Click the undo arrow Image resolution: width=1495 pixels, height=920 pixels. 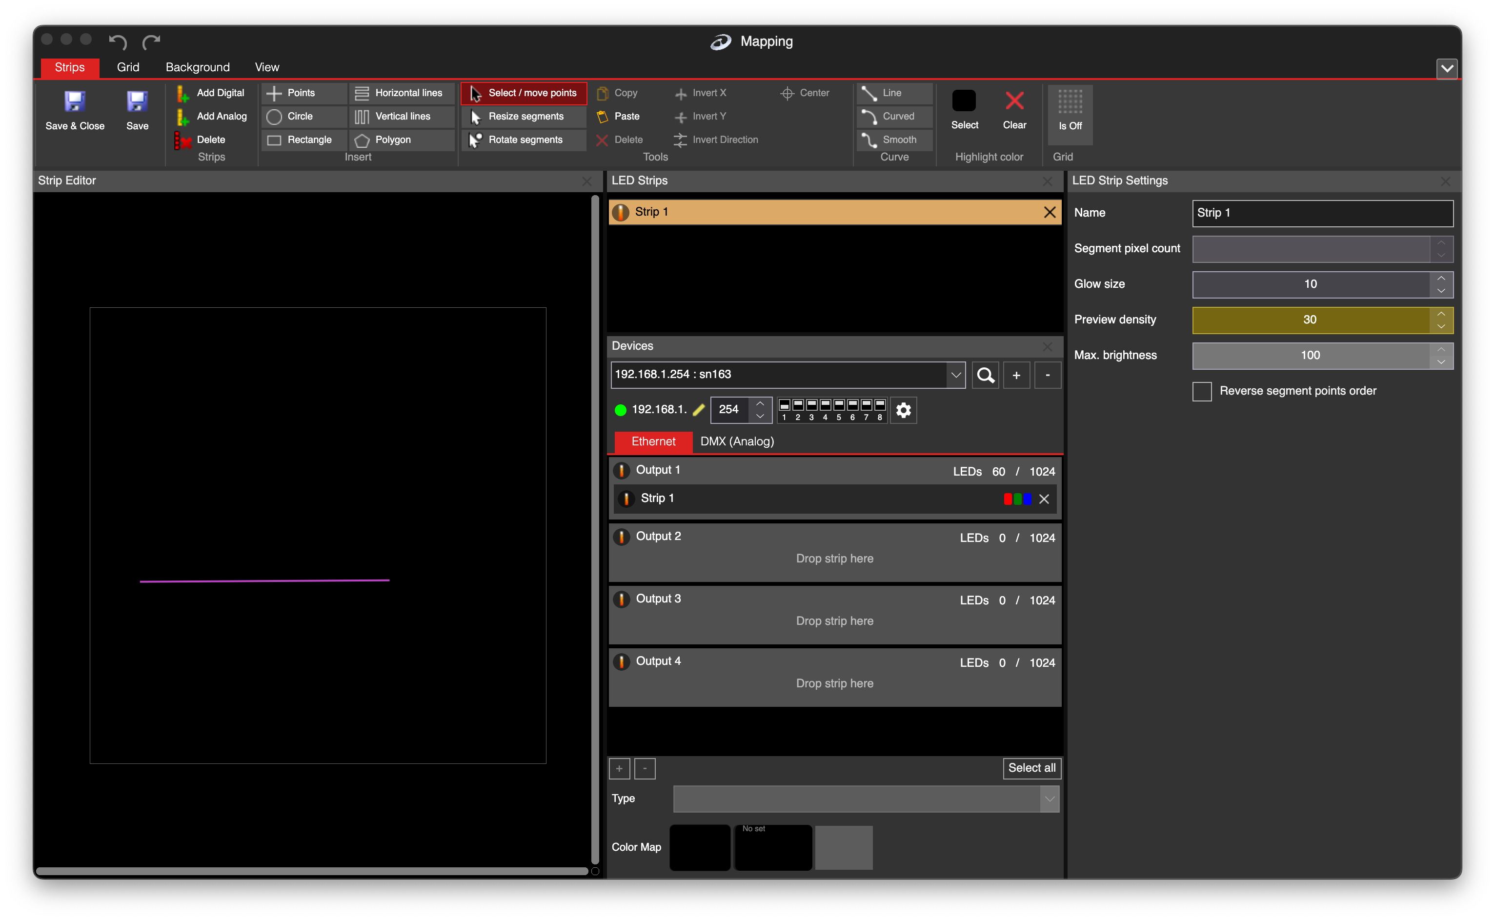118,41
